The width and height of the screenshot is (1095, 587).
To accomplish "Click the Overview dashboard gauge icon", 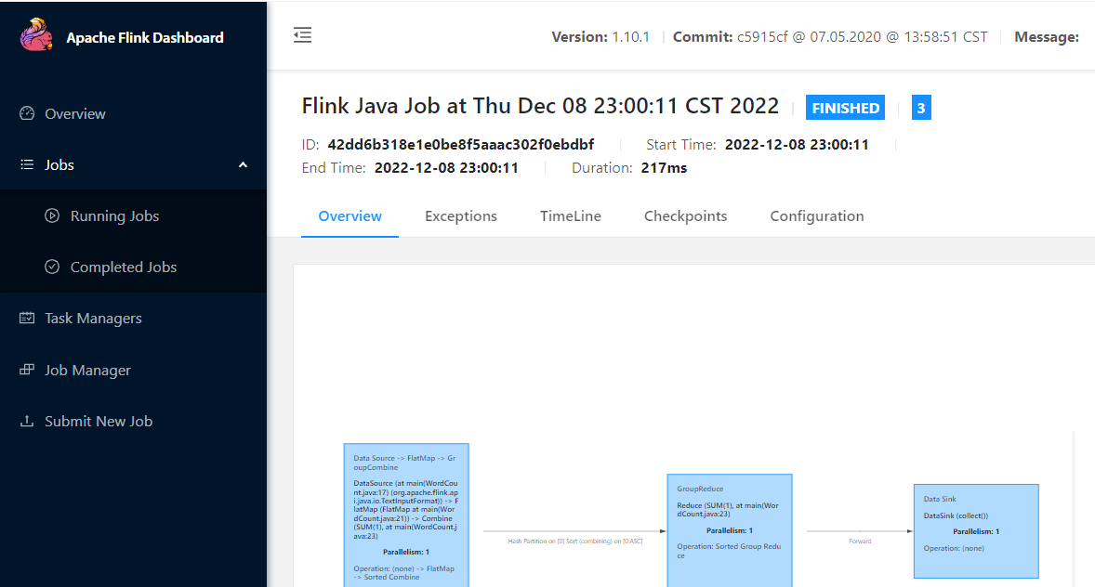I will pyautogui.click(x=27, y=113).
